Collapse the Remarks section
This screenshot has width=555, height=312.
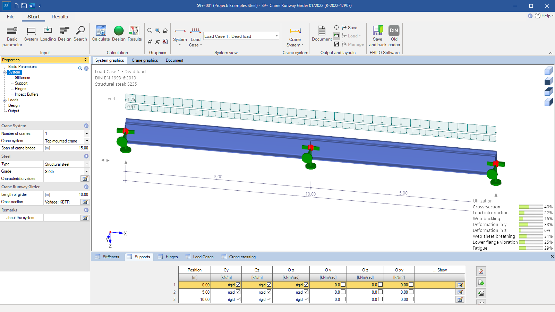tap(86, 210)
